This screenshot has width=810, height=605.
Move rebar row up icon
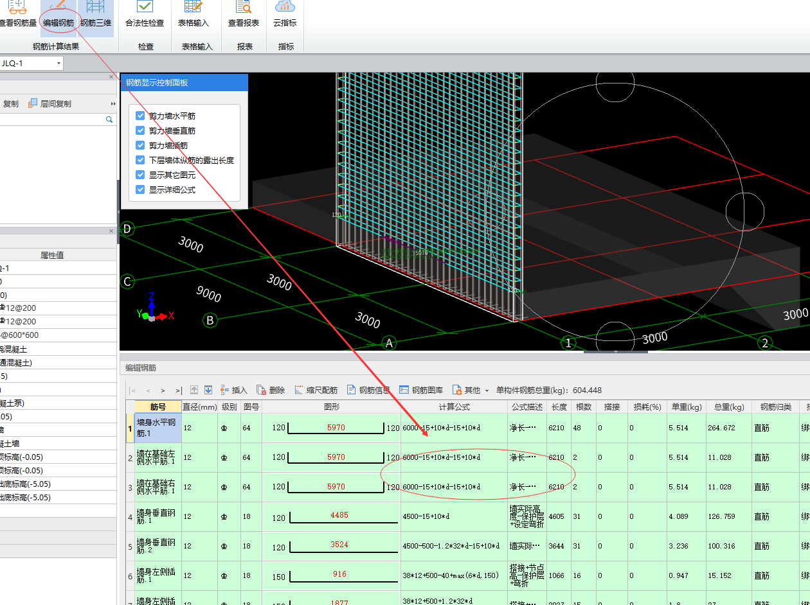coord(194,390)
